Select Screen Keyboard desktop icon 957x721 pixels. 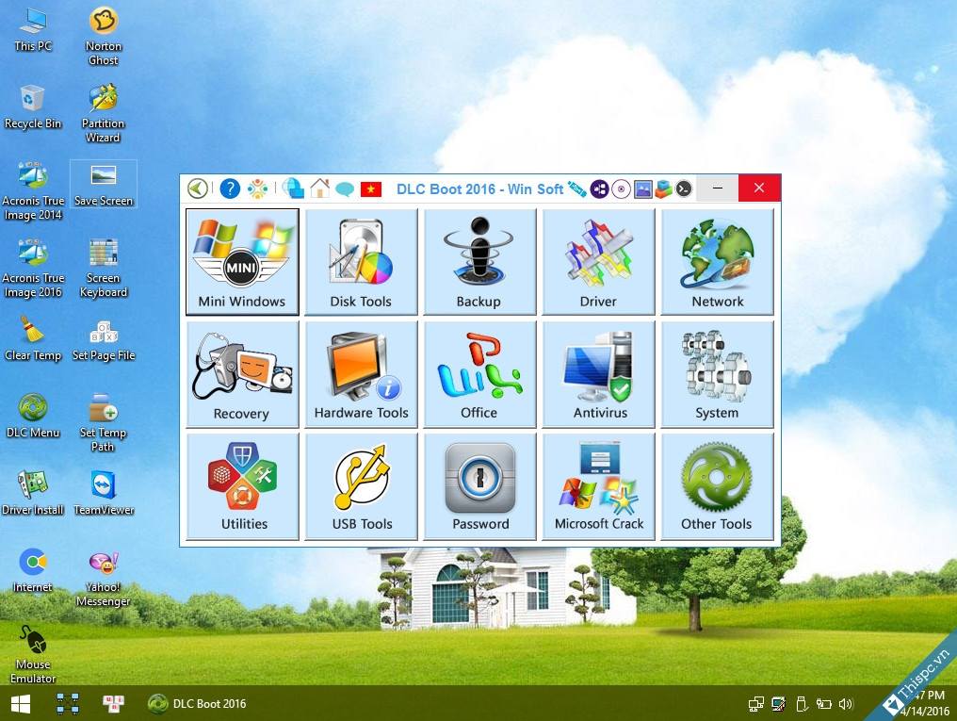[x=104, y=270]
